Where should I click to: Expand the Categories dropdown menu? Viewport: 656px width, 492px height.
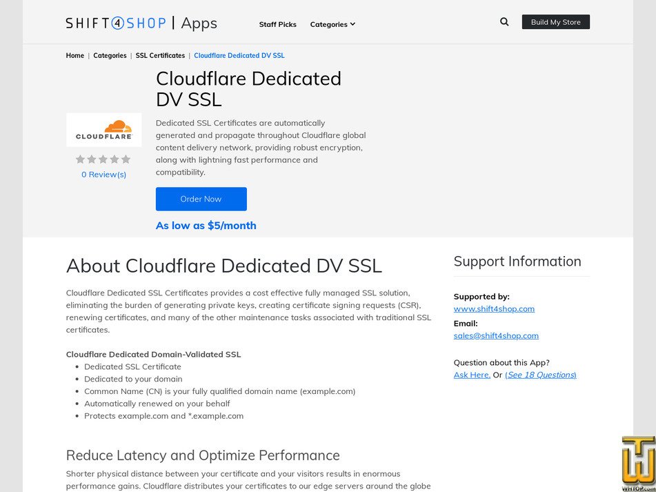(x=332, y=24)
